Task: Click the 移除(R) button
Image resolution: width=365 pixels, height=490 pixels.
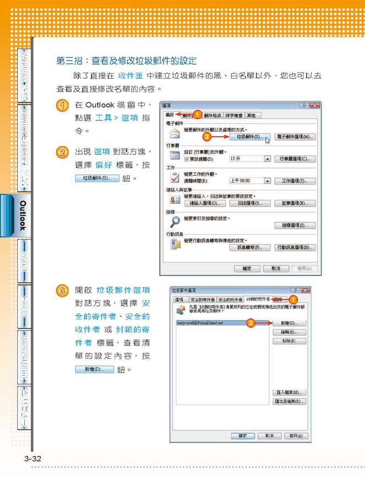Action: [289, 341]
